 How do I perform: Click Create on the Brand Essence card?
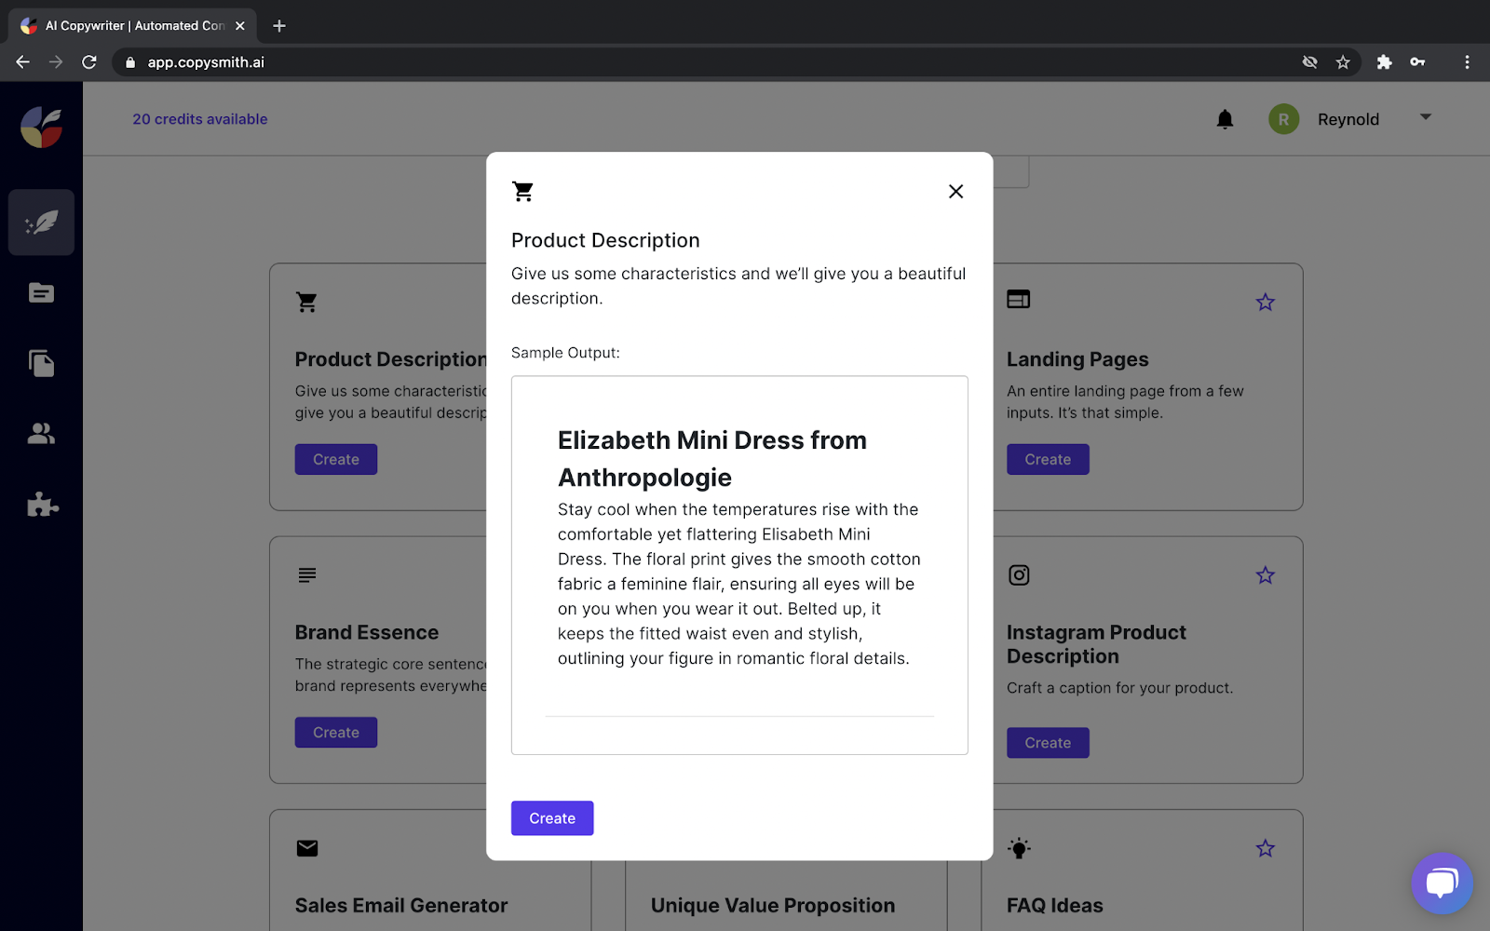336,733
